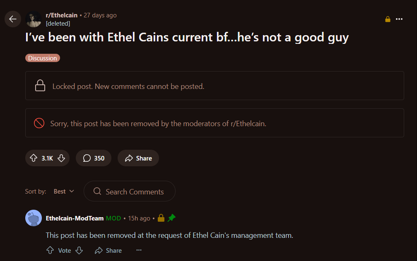This screenshot has width=417, height=261.
Task: Downvote the post
Action: [61, 158]
